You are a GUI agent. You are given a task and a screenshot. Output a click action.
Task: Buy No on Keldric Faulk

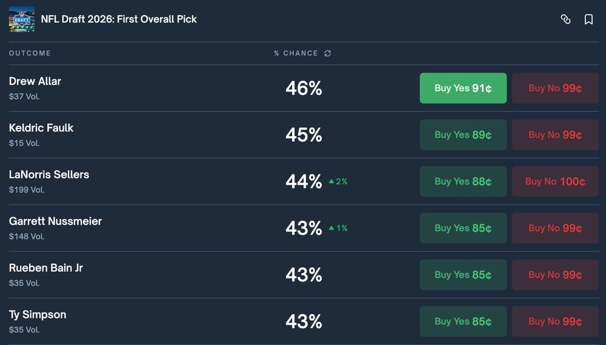point(555,135)
